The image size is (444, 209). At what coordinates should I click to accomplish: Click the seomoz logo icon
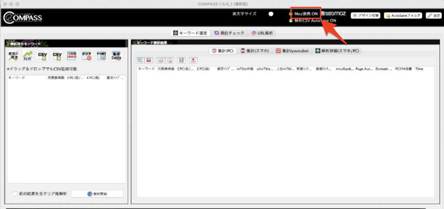pyautogui.click(x=333, y=14)
